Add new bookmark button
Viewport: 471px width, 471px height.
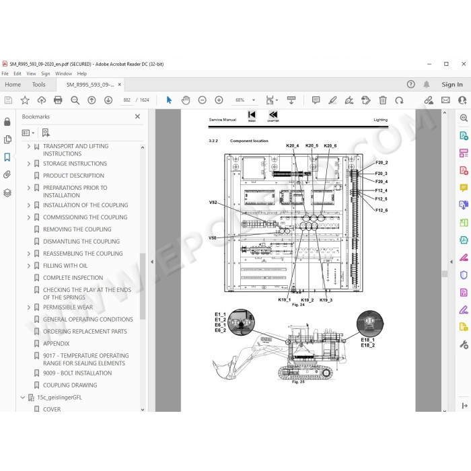[x=46, y=133]
